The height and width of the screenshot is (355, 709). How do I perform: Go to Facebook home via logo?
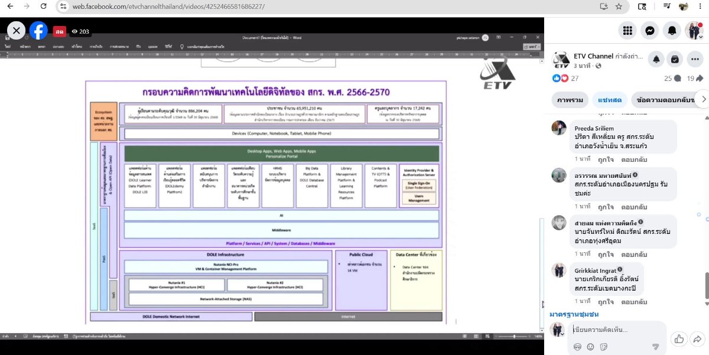point(39,31)
